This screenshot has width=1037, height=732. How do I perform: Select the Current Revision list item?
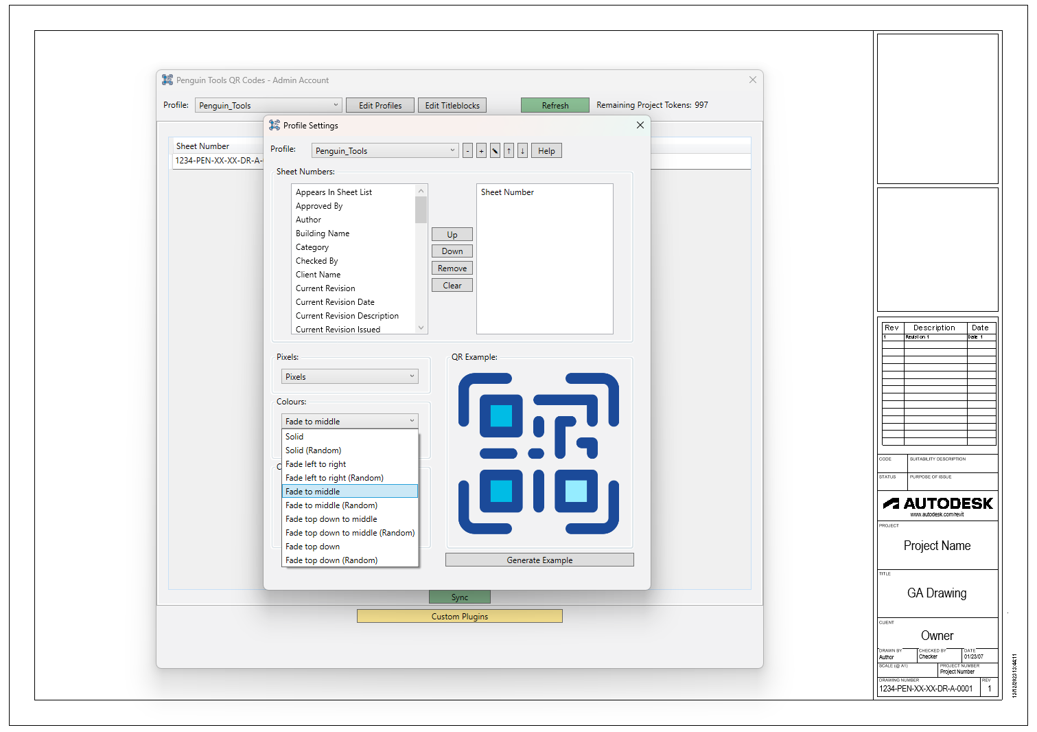[x=353, y=288]
